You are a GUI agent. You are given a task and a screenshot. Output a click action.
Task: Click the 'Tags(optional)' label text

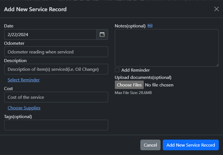tap(18, 116)
